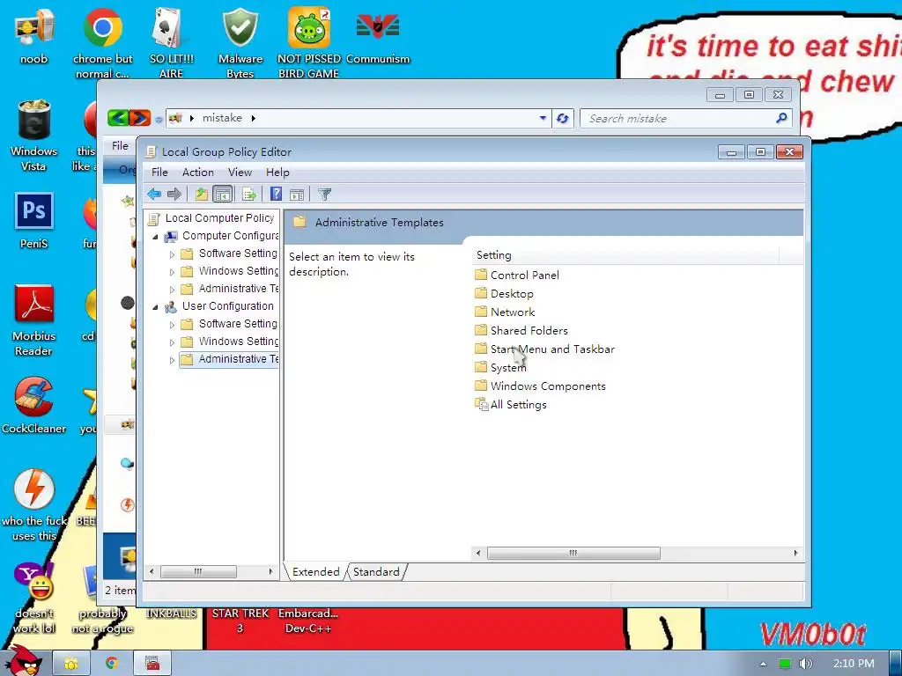Click the Back arrow in Group Policy toolbar

point(154,195)
